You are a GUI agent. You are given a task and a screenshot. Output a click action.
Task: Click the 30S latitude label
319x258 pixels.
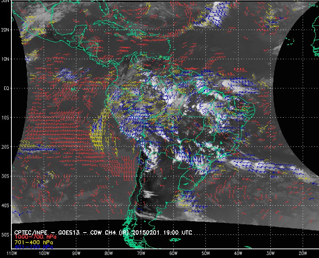[5, 176]
